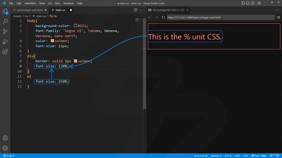Image resolution: width=282 pixels, height=158 pixels.
Task: Go forward in the preview browser
Action: pyautogui.click(x=156, y=18)
